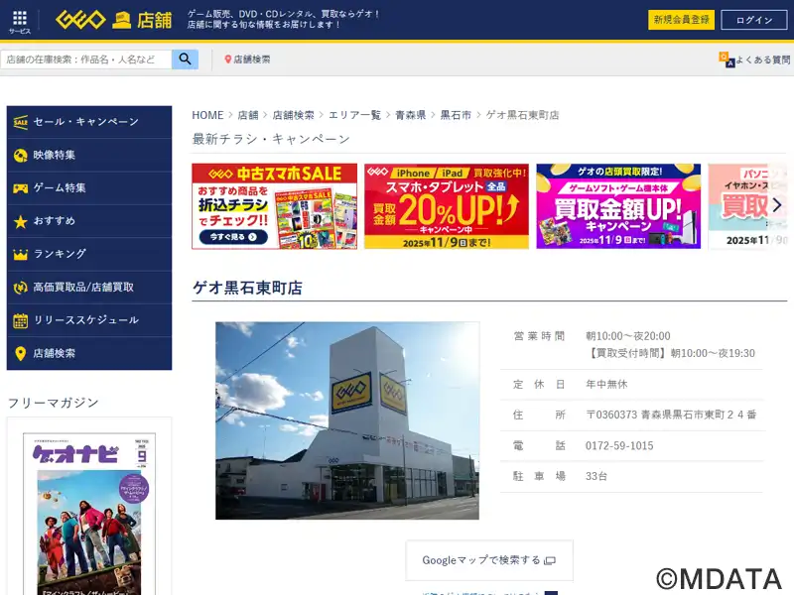Click the calendar icon for リリーススケジュール

(x=20, y=320)
